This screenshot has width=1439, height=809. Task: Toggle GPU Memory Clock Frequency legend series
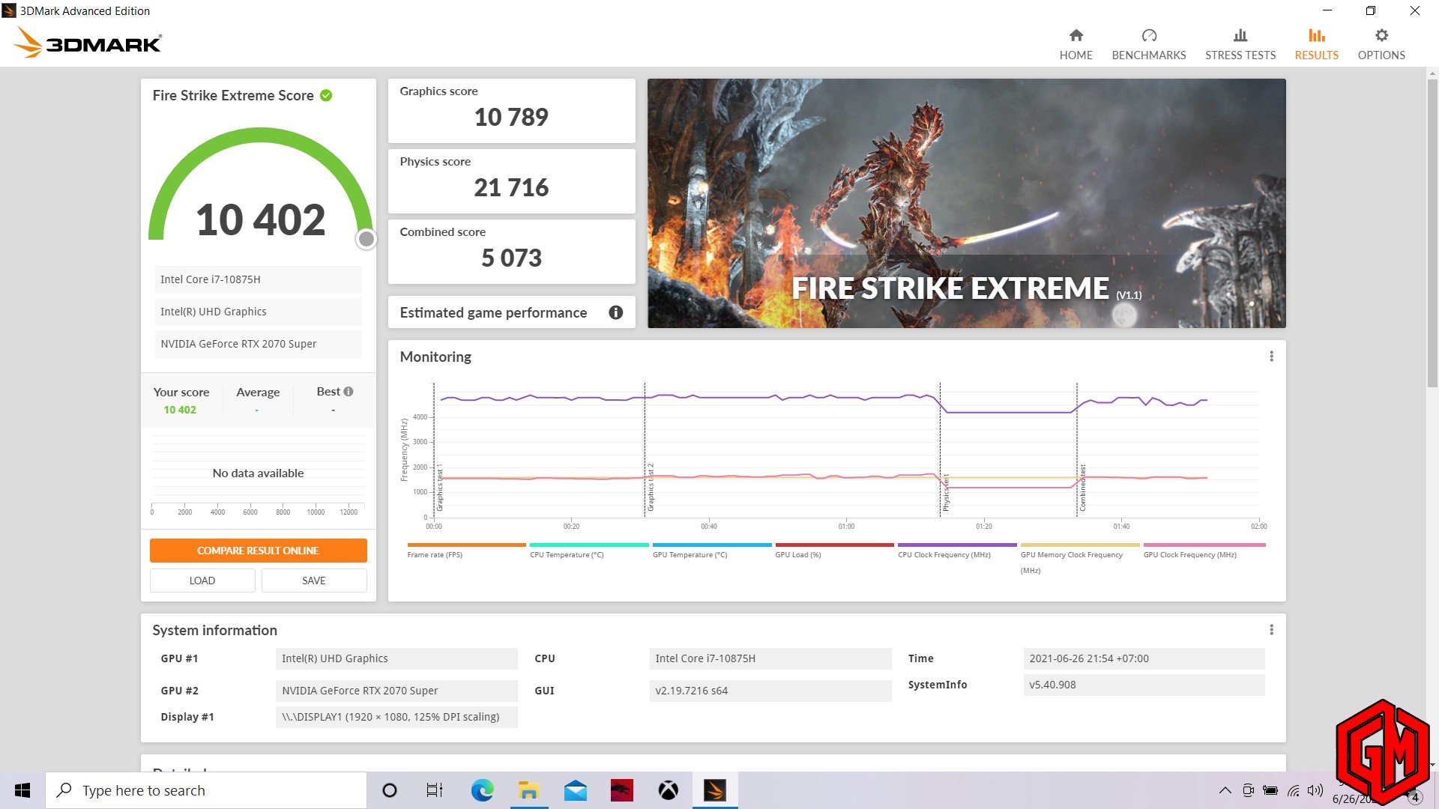coord(1079,559)
